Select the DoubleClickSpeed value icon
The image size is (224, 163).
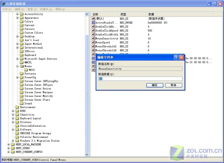tap(93, 30)
